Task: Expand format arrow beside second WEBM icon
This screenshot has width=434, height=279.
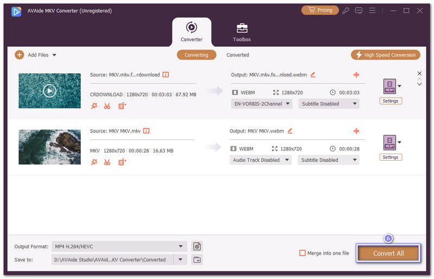Action: (399, 142)
